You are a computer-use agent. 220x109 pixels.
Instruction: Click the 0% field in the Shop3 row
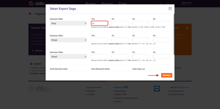point(161,56)
